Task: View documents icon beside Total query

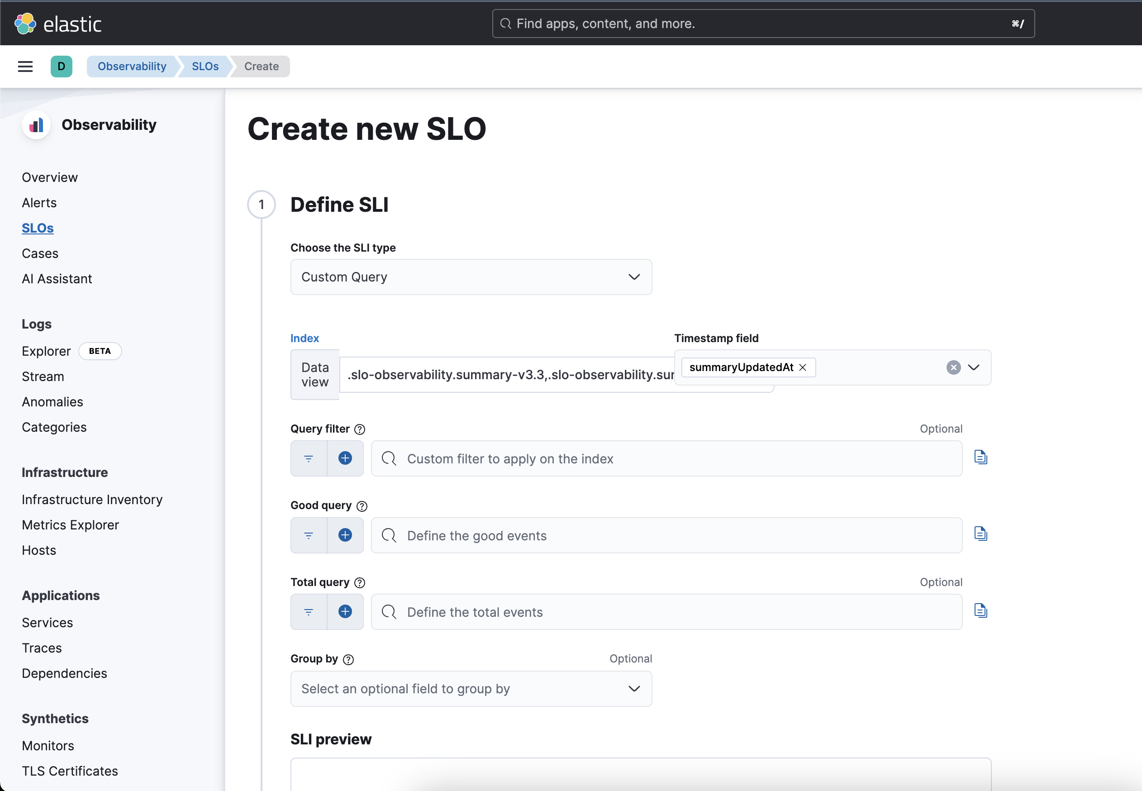Action: coord(980,610)
